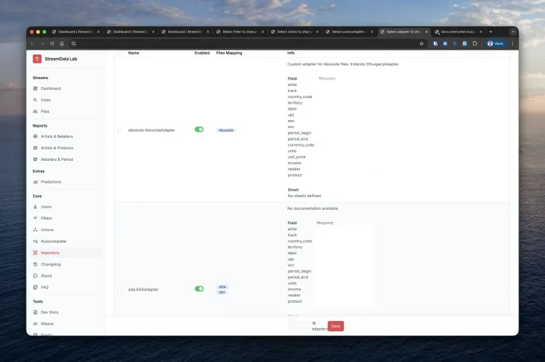The image size is (545, 362).
Task: Sort by the Enabled column header
Action: [x=202, y=53]
